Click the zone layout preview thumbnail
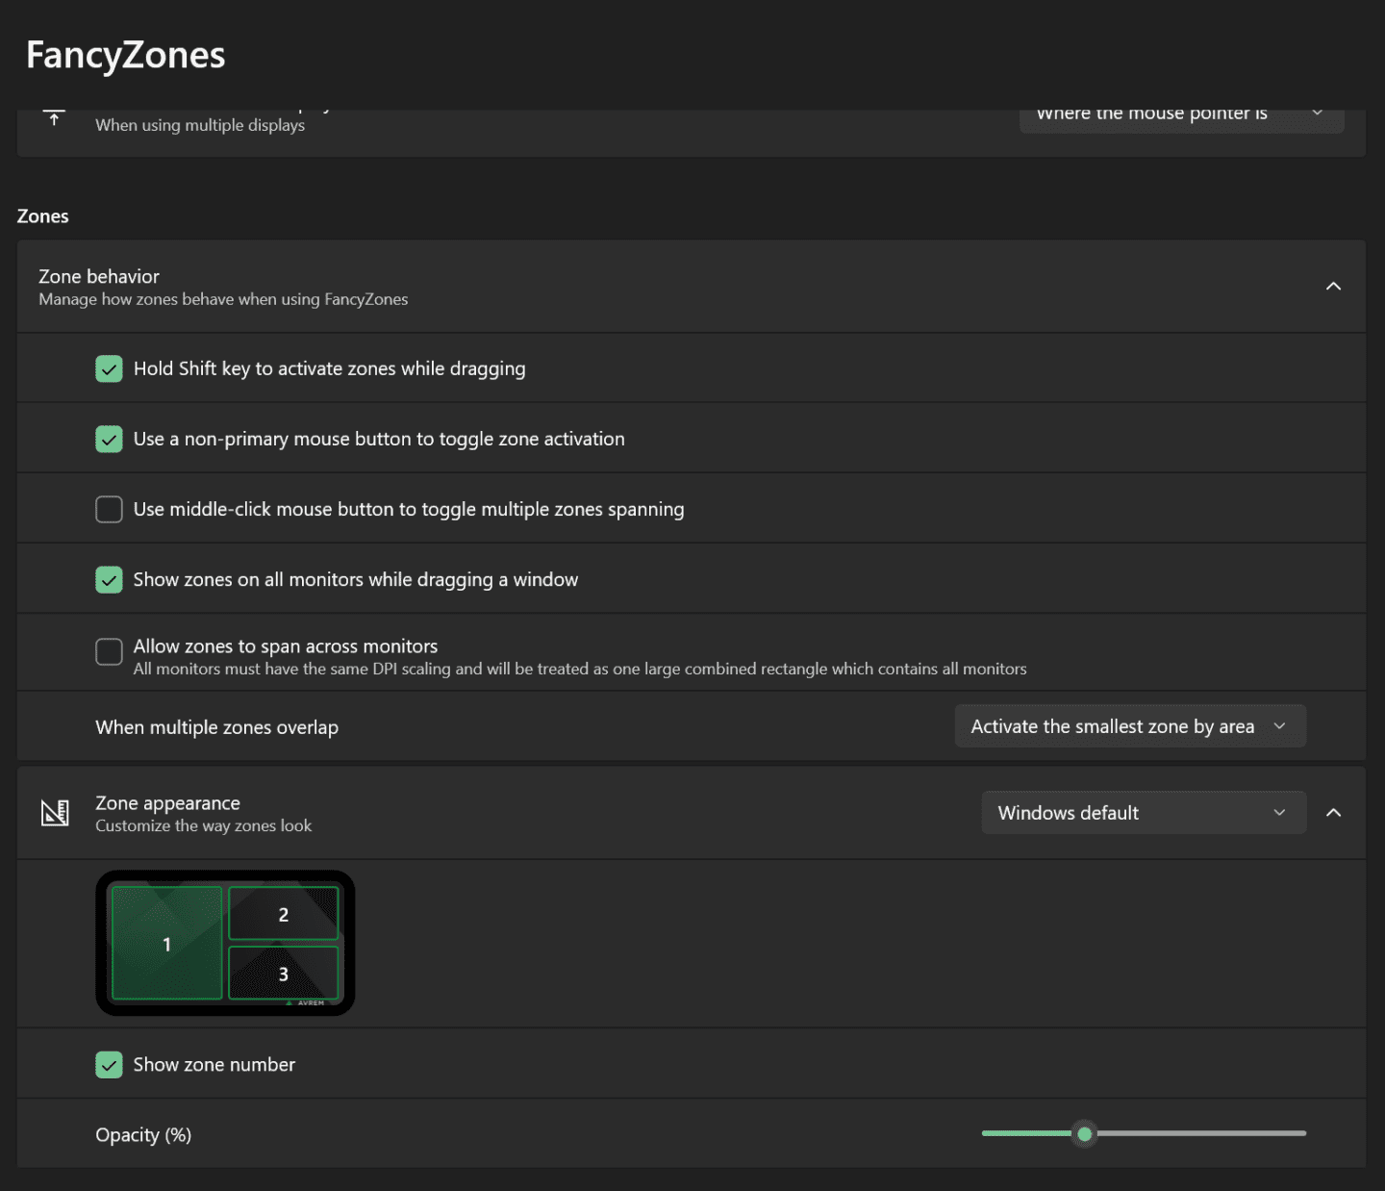 click(224, 943)
